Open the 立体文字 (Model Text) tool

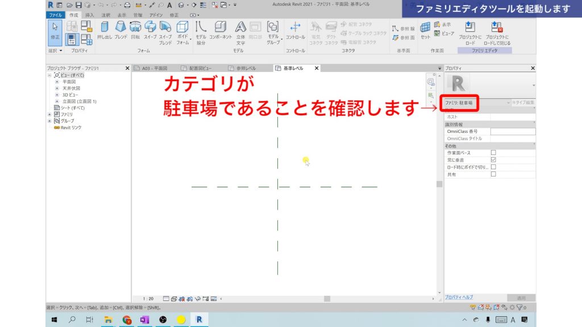point(240,31)
